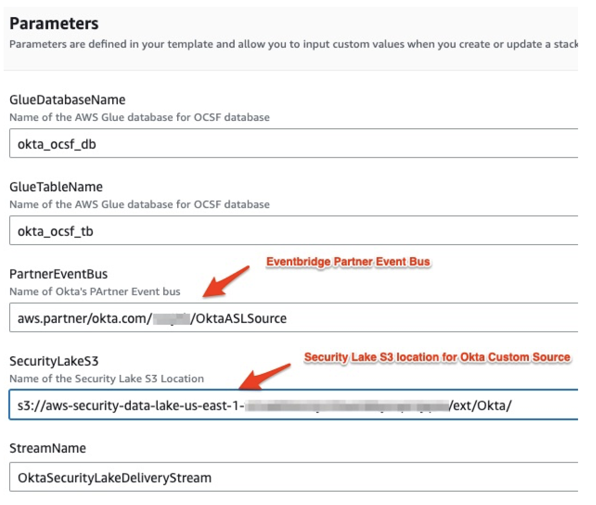Image resolution: width=596 pixels, height=505 pixels.
Task: Click the Parameters section heading
Action: [54, 23]
